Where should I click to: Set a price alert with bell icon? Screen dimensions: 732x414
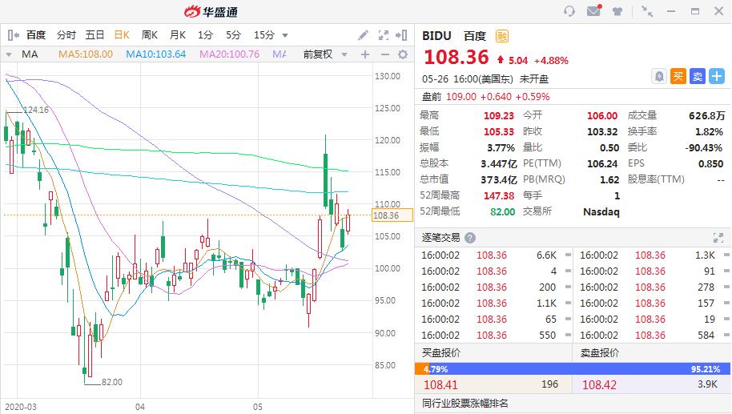click(x=658, y=76)
